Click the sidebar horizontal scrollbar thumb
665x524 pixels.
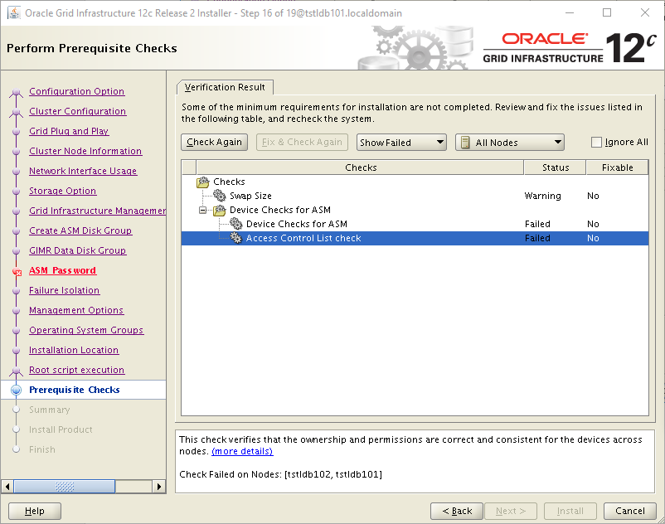(x=65, y=486)
